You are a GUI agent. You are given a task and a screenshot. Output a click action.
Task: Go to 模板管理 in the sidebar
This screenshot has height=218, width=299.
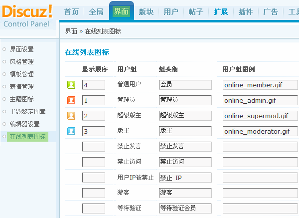[22, 74]
